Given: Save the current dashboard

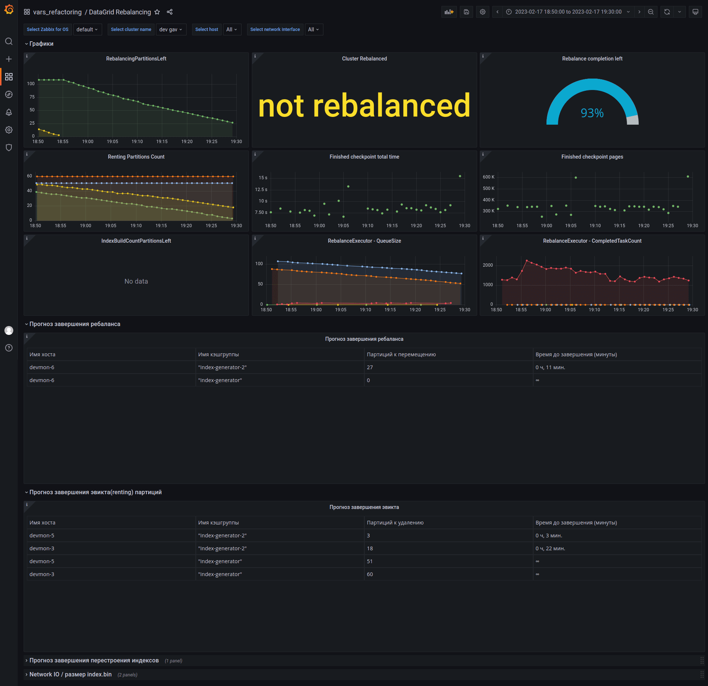Looking at the screenshot, I should (x=466, y=12).
